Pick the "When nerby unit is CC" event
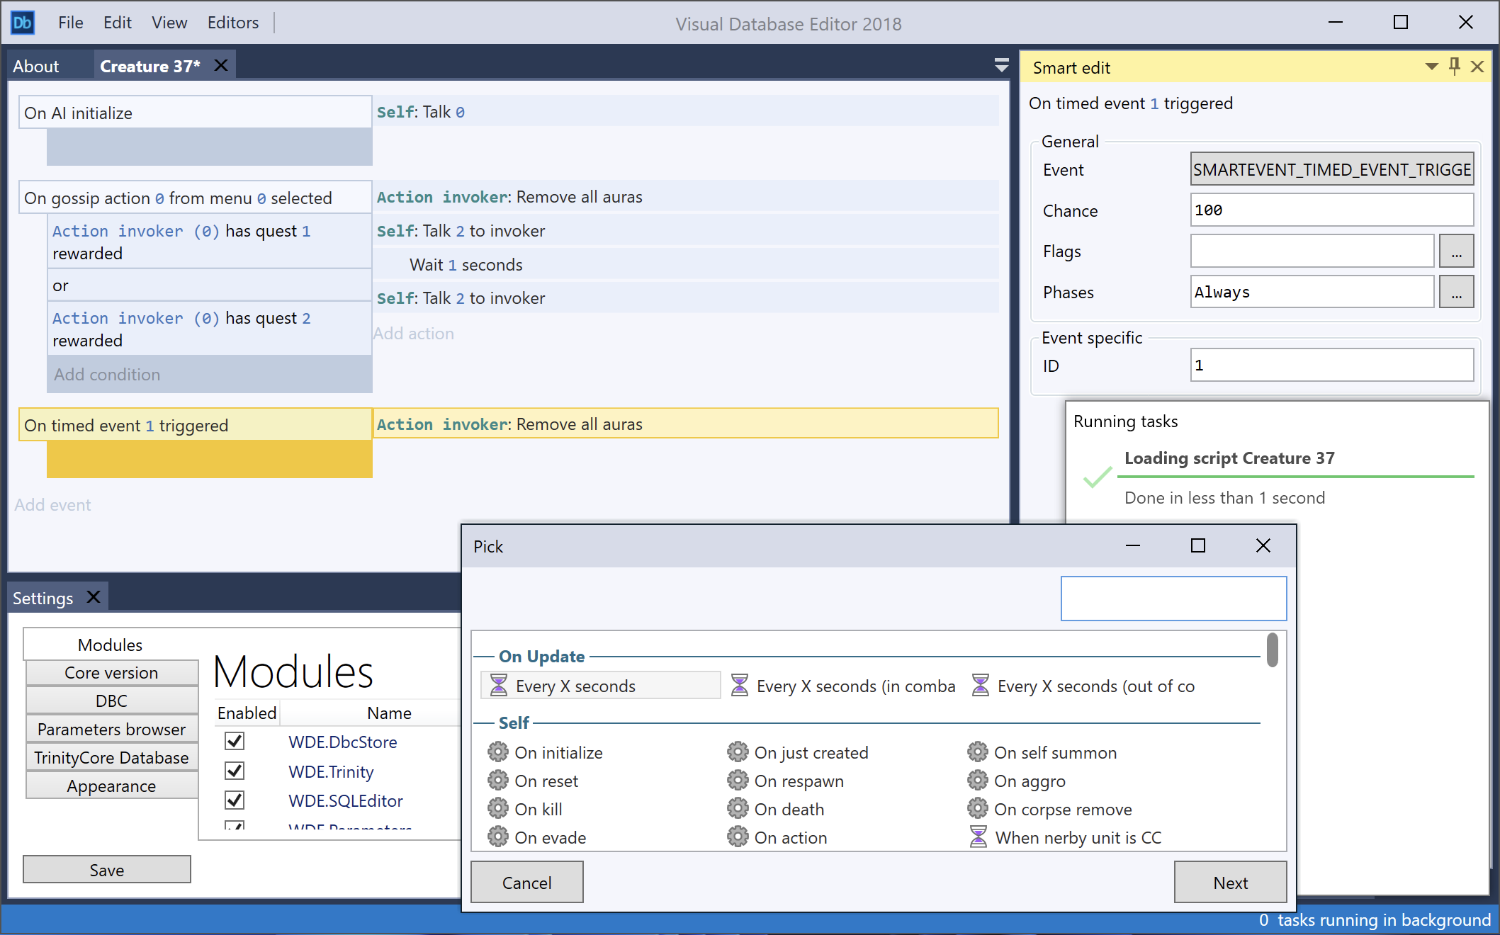Image resolution: width=1500 pixels, height=935 pixels. point(1077,837)
